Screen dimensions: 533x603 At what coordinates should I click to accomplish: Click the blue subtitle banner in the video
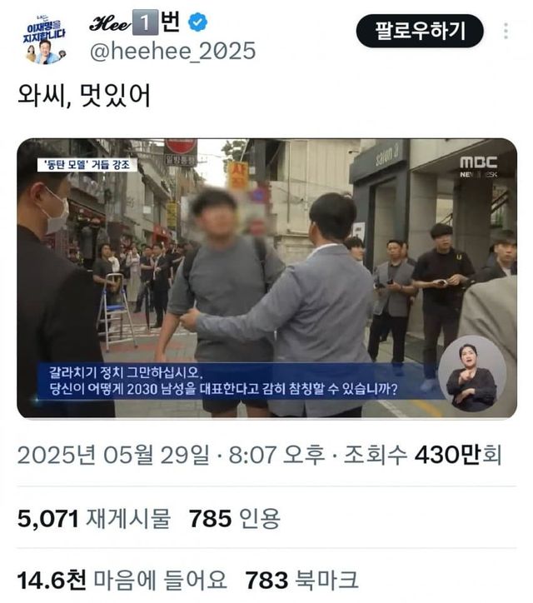coord(235,381)
